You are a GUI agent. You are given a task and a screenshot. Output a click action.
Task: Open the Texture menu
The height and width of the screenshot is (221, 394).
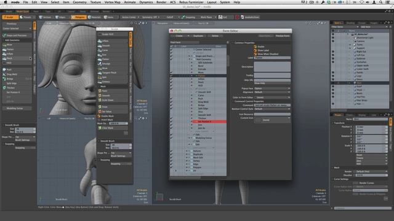pos(95,2)
